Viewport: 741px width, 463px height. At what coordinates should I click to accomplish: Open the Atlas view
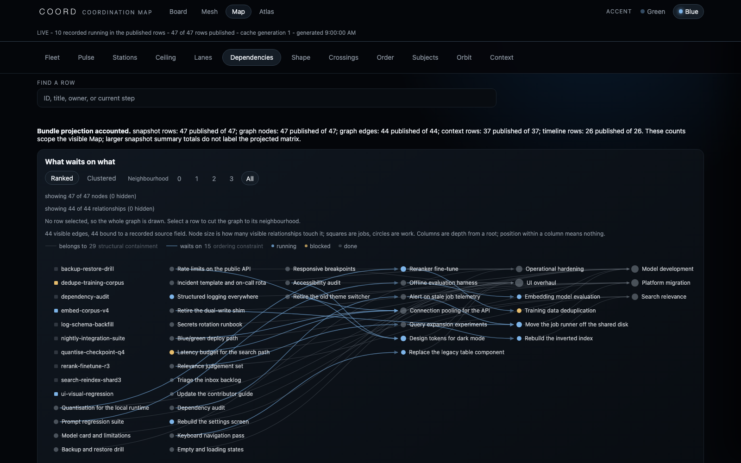[266, 12]
